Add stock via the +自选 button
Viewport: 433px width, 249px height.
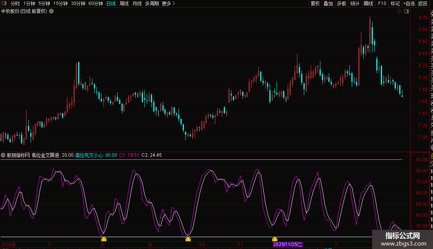click(x=409, y=3)
